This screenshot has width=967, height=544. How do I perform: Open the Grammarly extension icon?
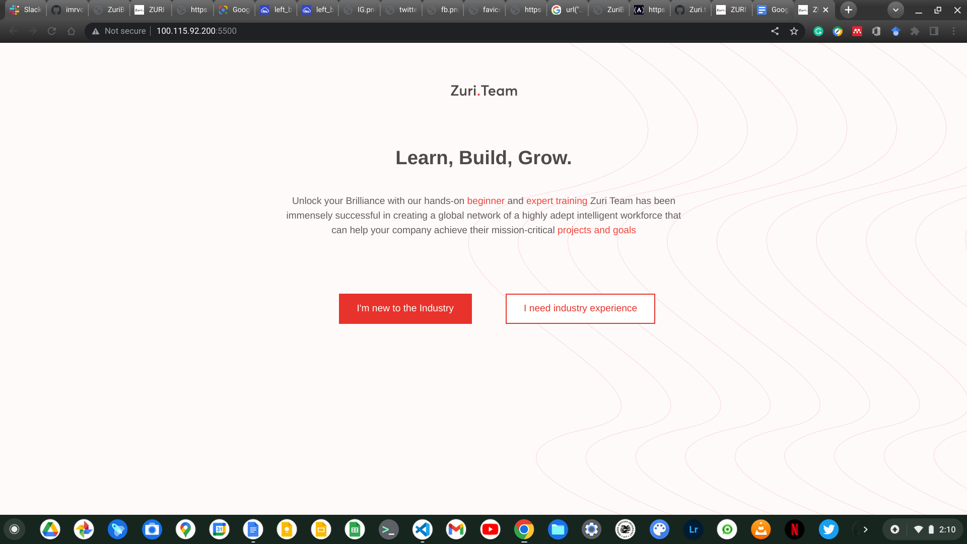[819, 31]
